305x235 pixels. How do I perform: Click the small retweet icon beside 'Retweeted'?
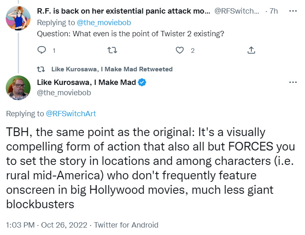pos(42,69)
